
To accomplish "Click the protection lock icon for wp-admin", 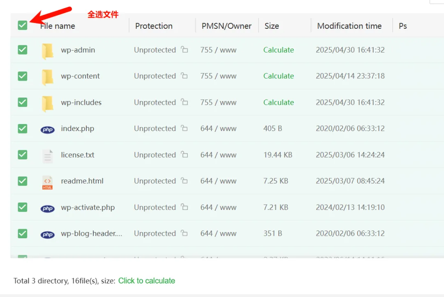I will pyautogui.click(x=184, y=49).
